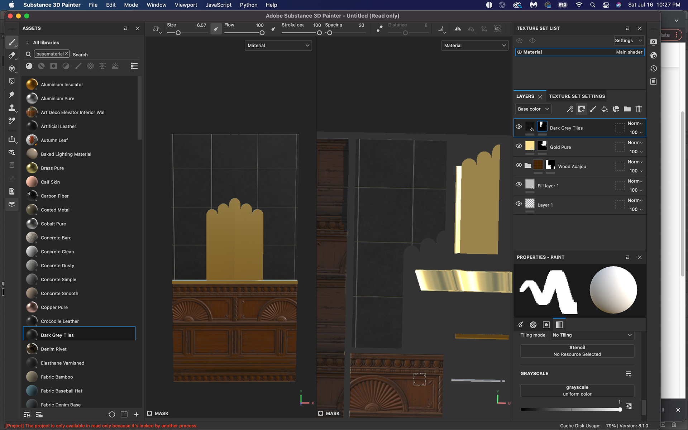Screen dimensions: 688x430
Task: Toggle symmetry in top toolbar
Action: 458,29
